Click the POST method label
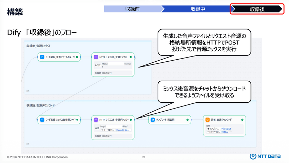 click(x=98, y=65)
